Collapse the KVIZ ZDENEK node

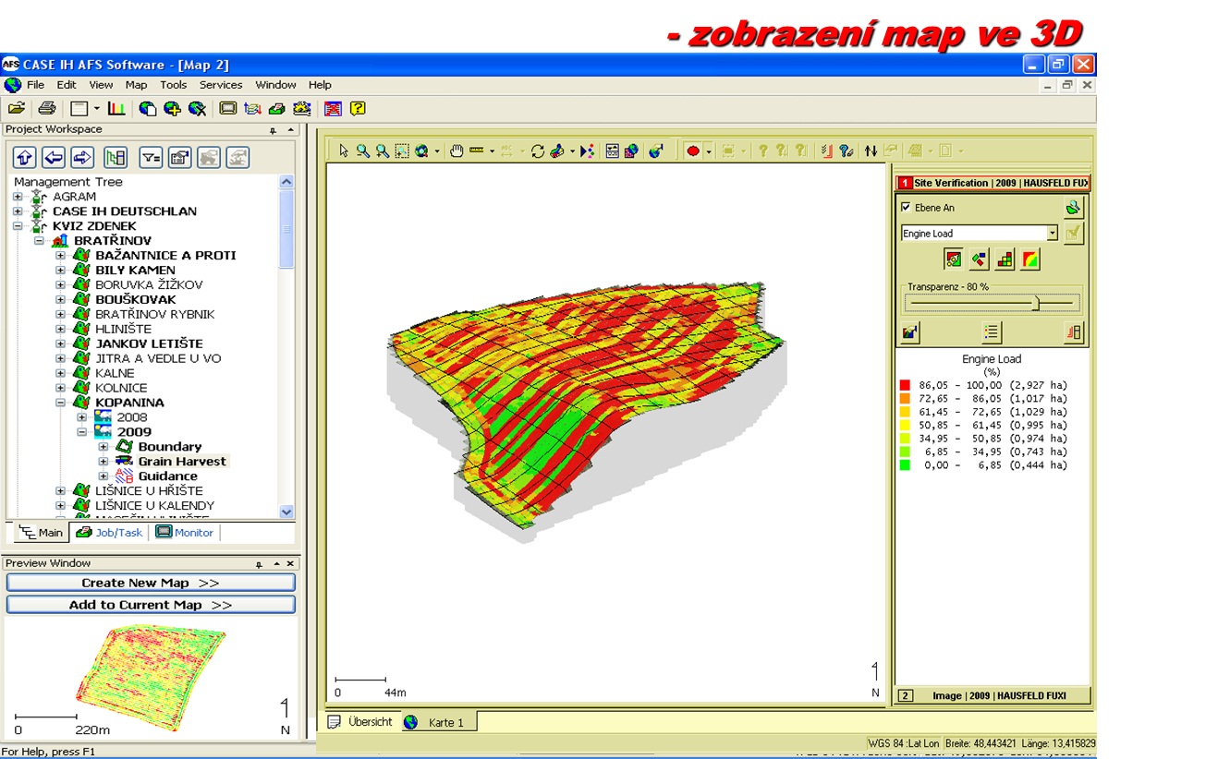18,226
